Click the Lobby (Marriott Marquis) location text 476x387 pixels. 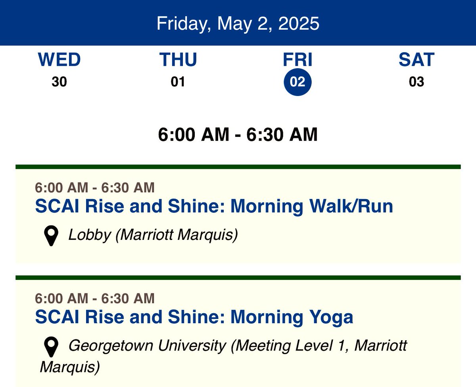click(x=153, y=236)
